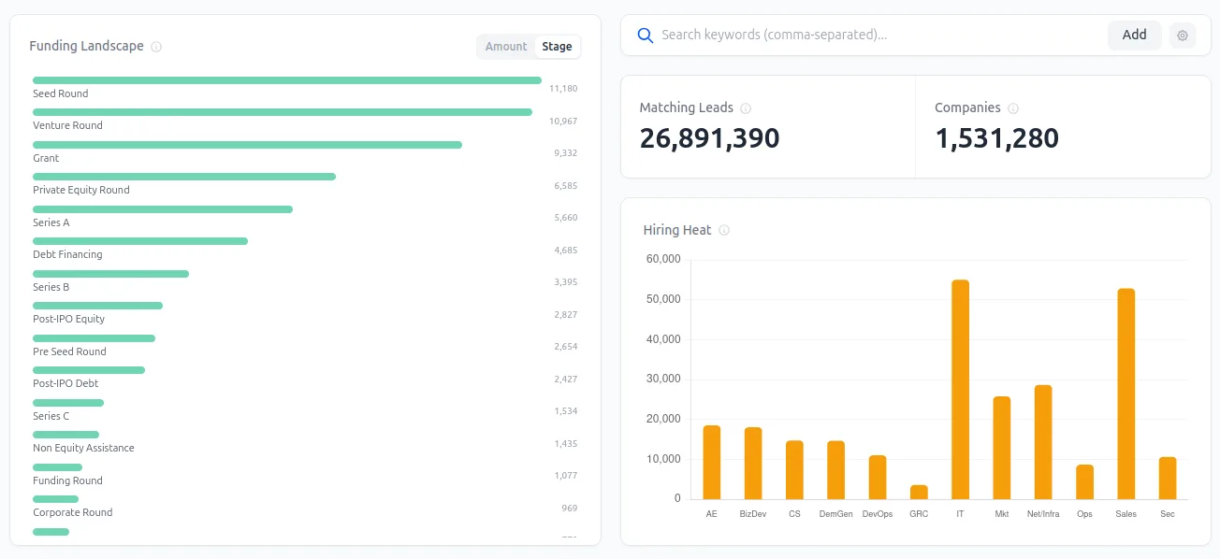Click the GRC bar in Hiring Heat
1220x559 pixels.
pyautogui.click(x=919, y=492)
